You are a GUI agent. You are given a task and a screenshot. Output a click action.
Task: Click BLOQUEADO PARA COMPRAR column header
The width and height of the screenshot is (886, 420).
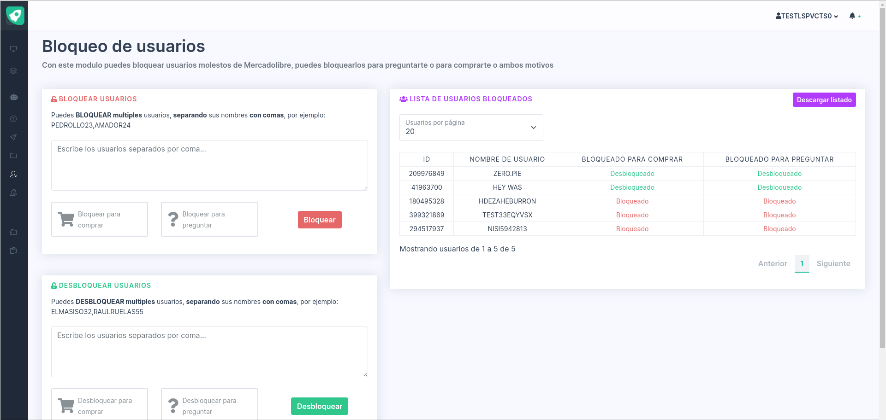(x=632, y=159)
